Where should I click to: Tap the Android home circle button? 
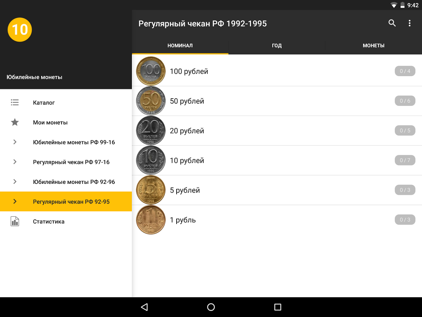coord(211,307)
